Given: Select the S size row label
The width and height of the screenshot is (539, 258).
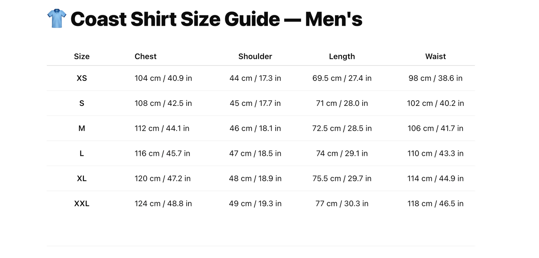Looking at the screenshot, I should pos(82,103).
